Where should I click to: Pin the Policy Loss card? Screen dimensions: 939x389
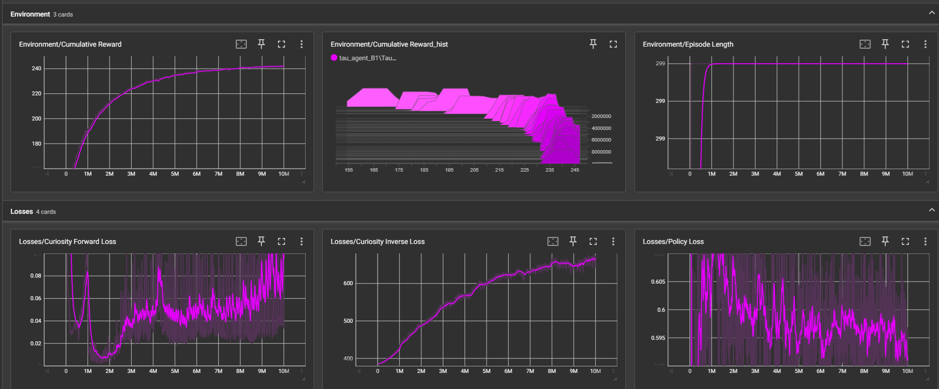click(885, 241)
